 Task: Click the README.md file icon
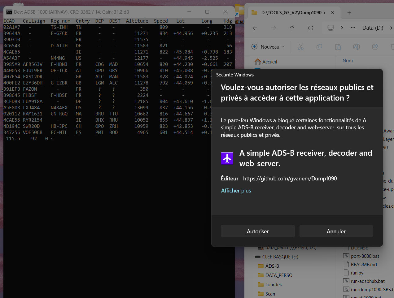346,264
